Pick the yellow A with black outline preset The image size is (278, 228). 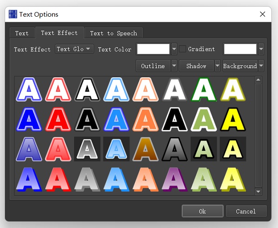pos(233,119)
